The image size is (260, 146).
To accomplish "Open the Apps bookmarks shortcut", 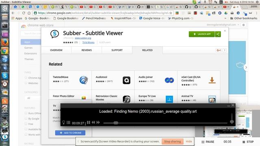I will point(17,18).
